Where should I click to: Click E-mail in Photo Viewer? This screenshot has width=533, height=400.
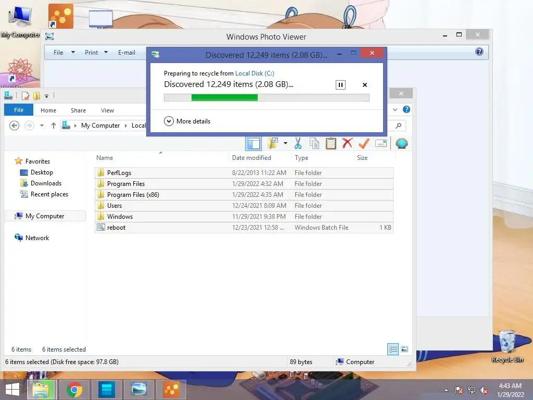coord(126,53)
